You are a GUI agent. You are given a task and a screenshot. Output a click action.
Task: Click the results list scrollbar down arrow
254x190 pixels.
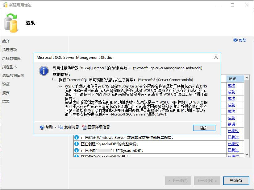click(247, 155)
